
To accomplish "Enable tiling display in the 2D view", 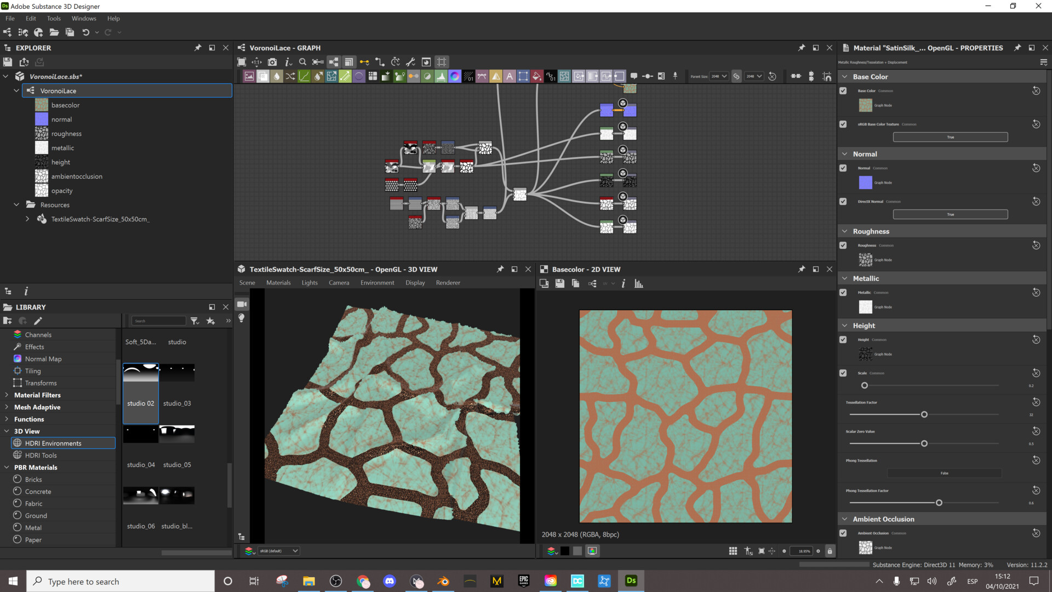I will [733, 551].
